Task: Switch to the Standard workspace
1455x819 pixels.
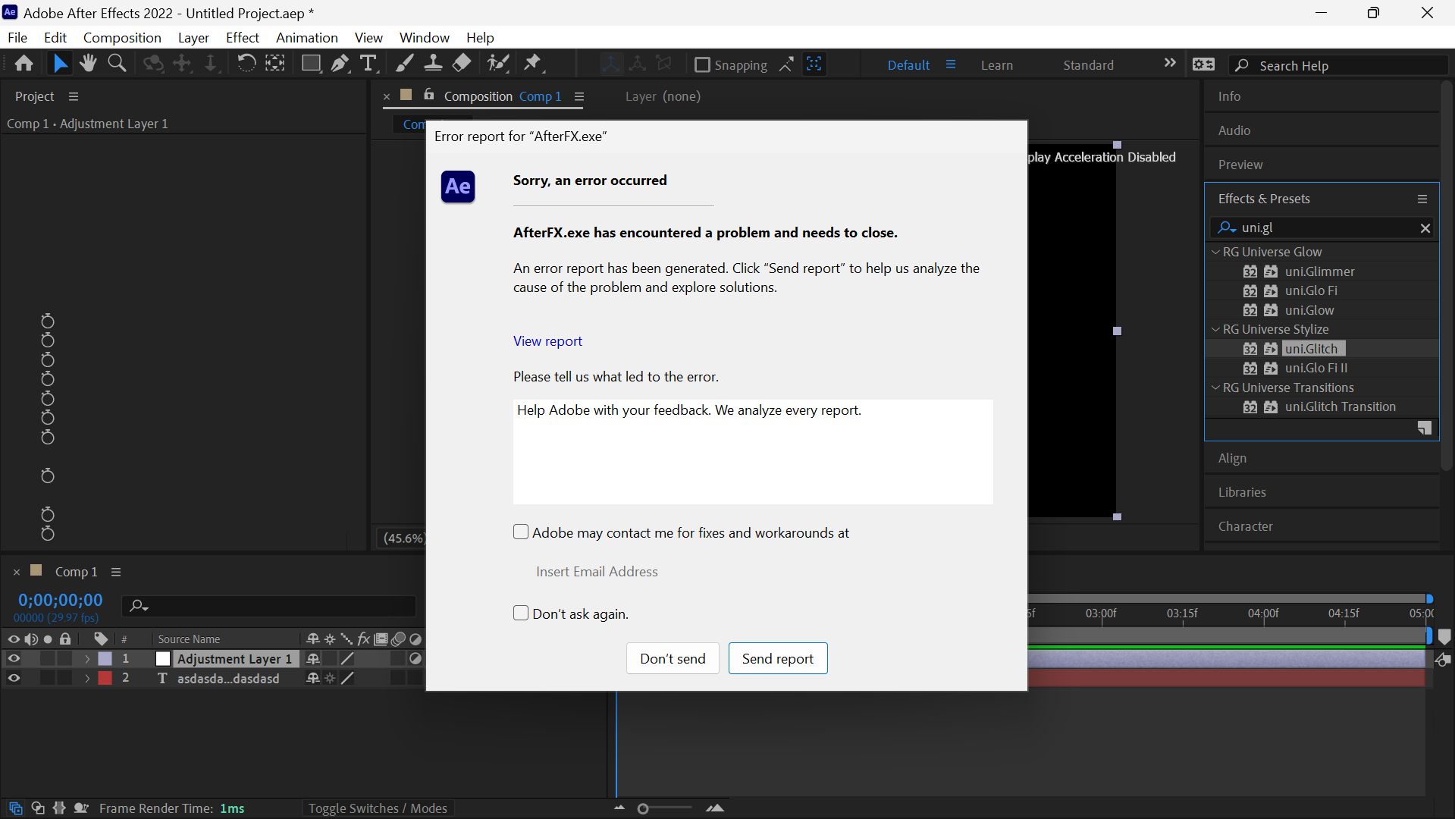Action: tap(1089, 65)
